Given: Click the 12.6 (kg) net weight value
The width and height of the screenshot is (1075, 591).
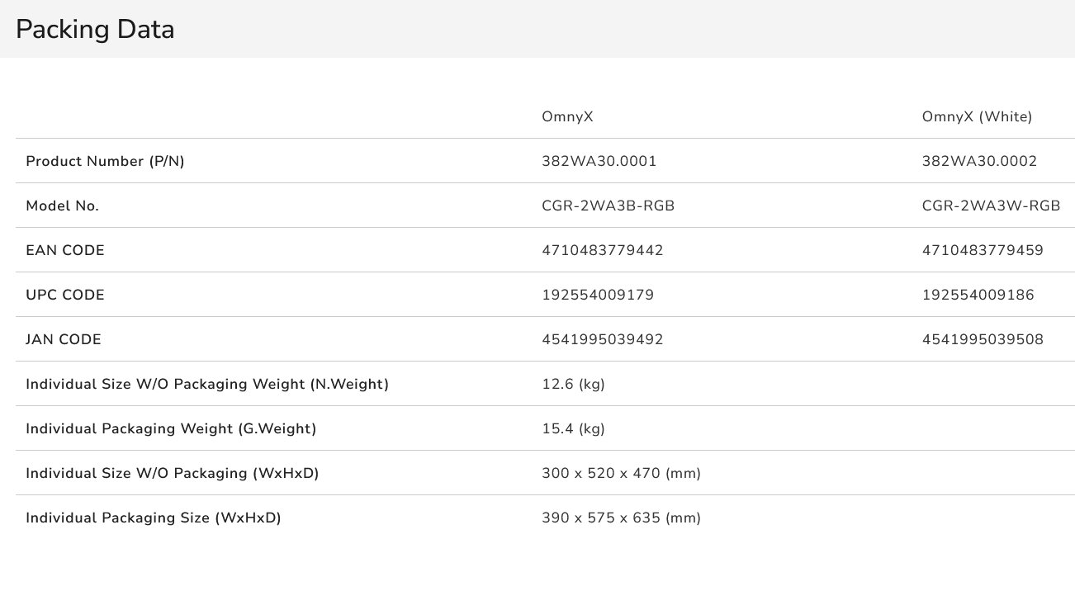Looking at the screenshot, I should coord(573,385).
